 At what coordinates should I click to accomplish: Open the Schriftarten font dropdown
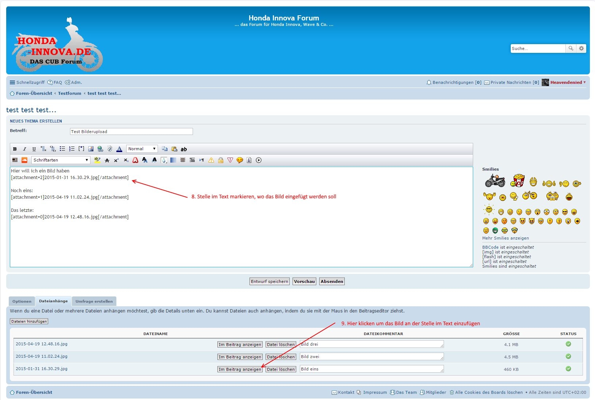pyautogui.click(x=61, y=160)
